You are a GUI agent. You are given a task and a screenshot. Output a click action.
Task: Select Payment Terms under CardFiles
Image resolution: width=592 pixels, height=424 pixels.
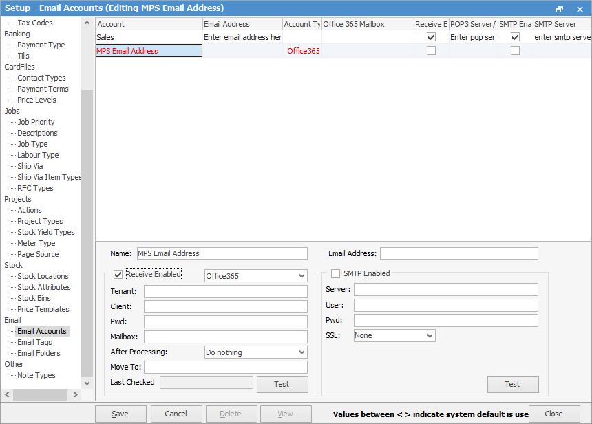pos(42,88)
